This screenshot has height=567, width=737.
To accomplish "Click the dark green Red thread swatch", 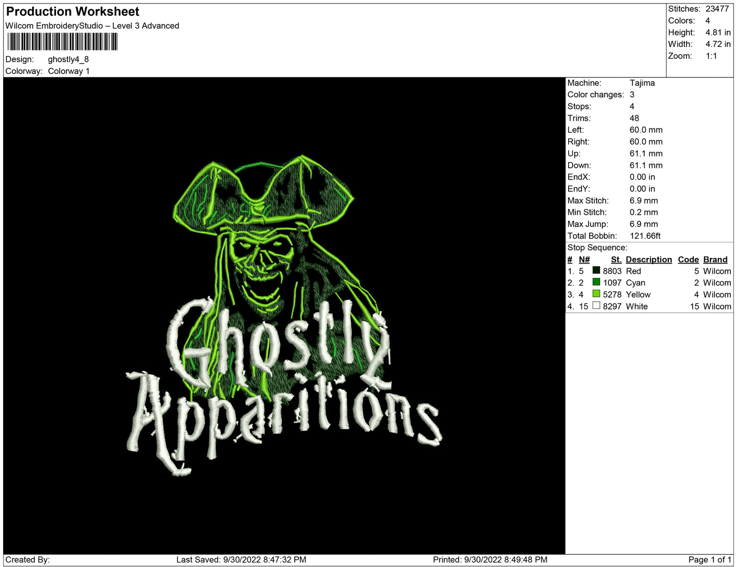I will pos(596,270).
